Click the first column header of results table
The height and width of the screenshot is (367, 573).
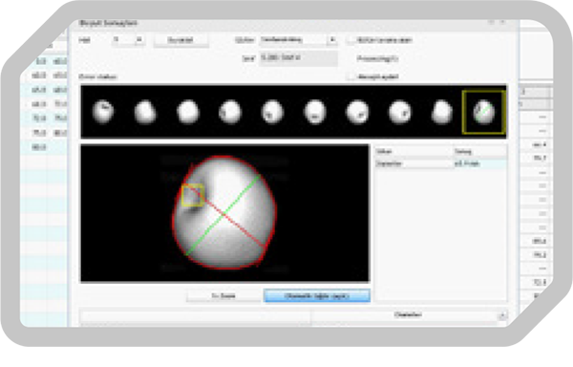pyautogui.click(x=414, y=151)
